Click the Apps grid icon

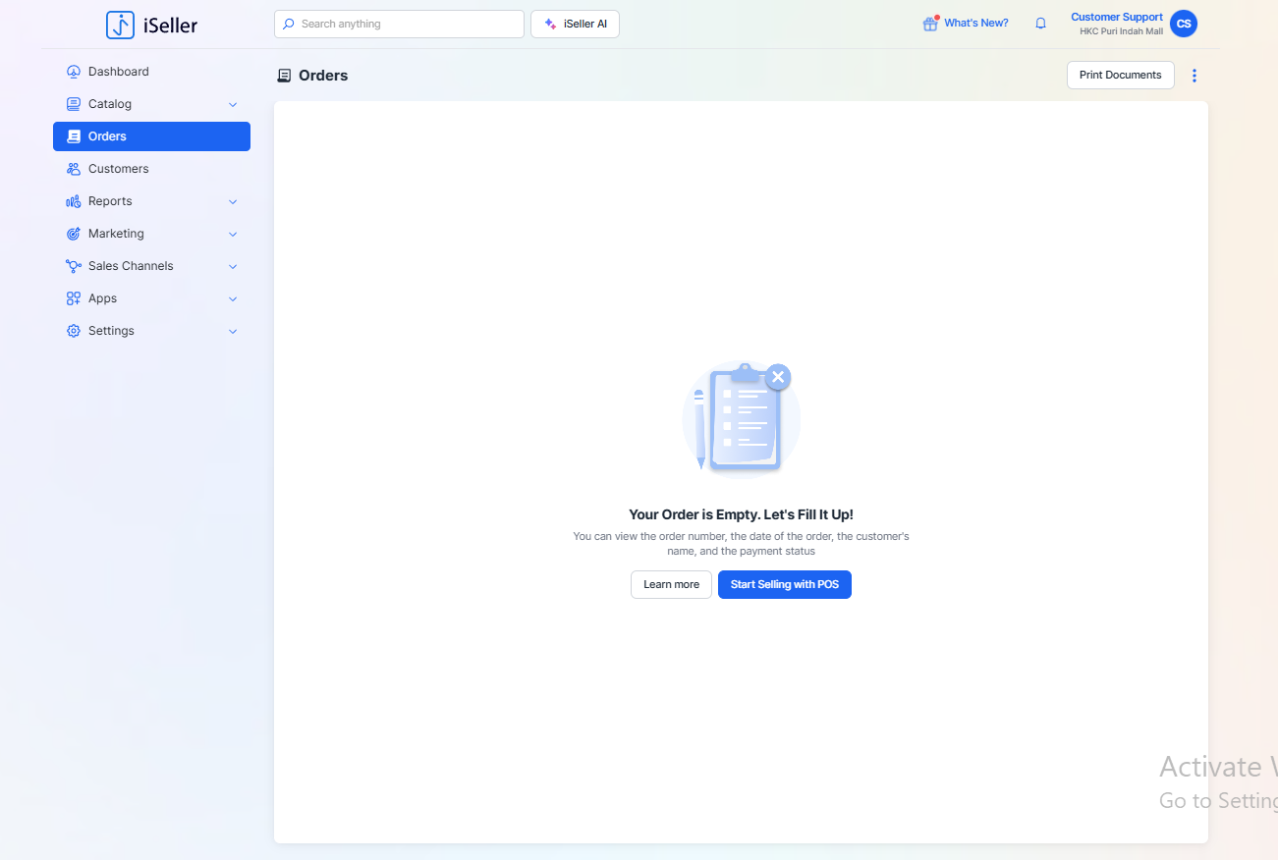[x=74, y=298]
